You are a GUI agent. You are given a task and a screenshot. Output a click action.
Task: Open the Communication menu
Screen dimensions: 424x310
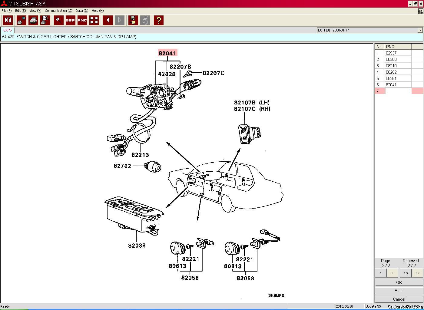58,11
